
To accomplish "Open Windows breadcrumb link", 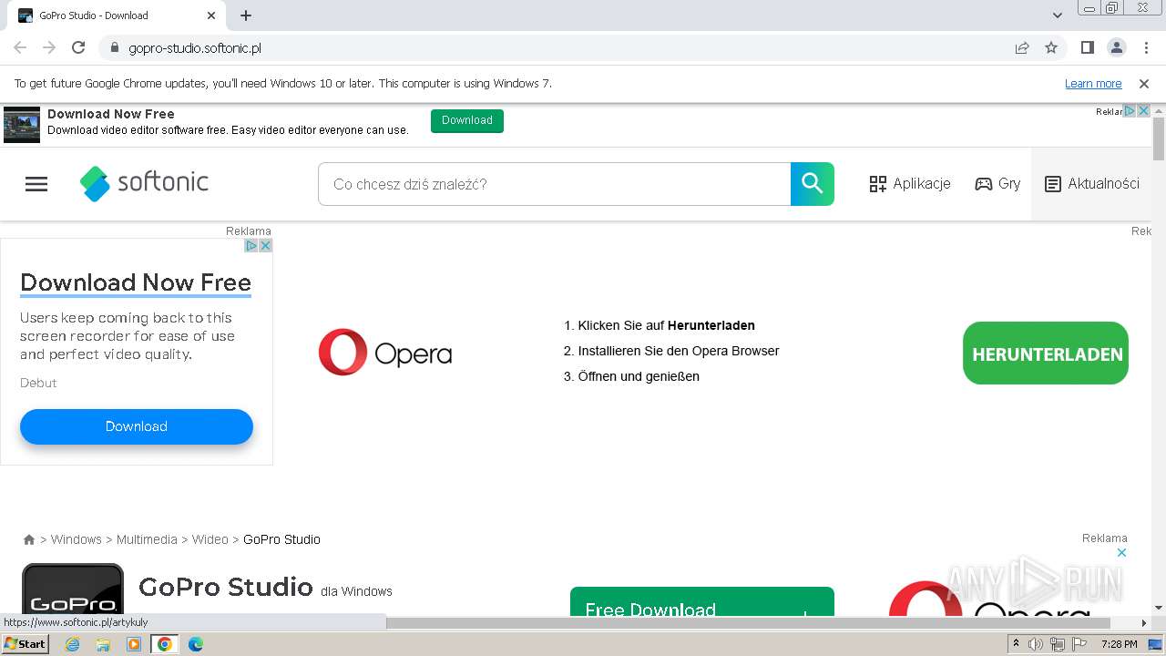I will [77, 539].
